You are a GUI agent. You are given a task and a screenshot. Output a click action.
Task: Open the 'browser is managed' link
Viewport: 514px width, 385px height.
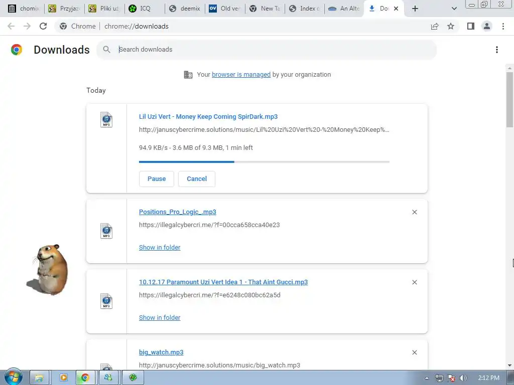coord(241,75)
